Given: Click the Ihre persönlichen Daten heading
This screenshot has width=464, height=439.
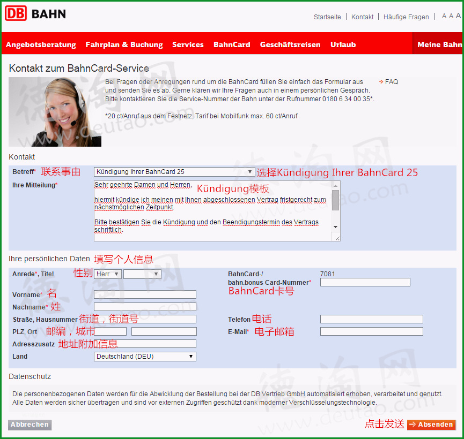Looking at the screenshot, I should (49, 259).
